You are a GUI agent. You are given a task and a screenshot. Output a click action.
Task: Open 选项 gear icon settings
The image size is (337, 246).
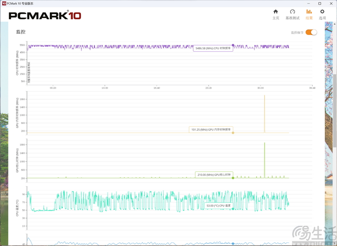click(x=322, y=12)
